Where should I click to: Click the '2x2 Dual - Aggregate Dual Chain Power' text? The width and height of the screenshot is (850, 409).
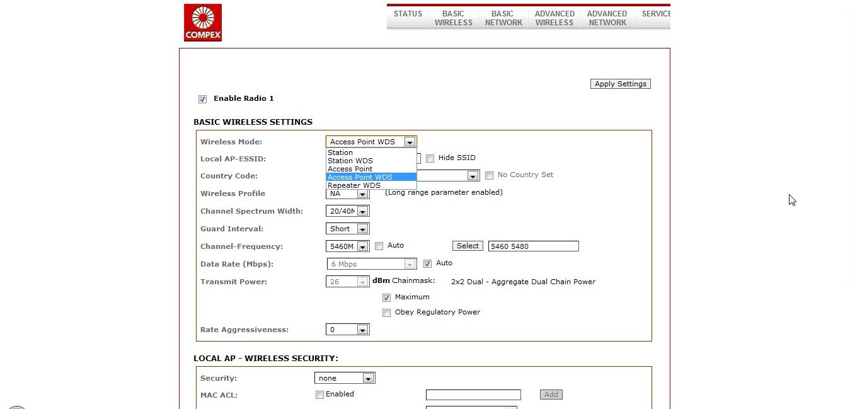coord(523,282)
